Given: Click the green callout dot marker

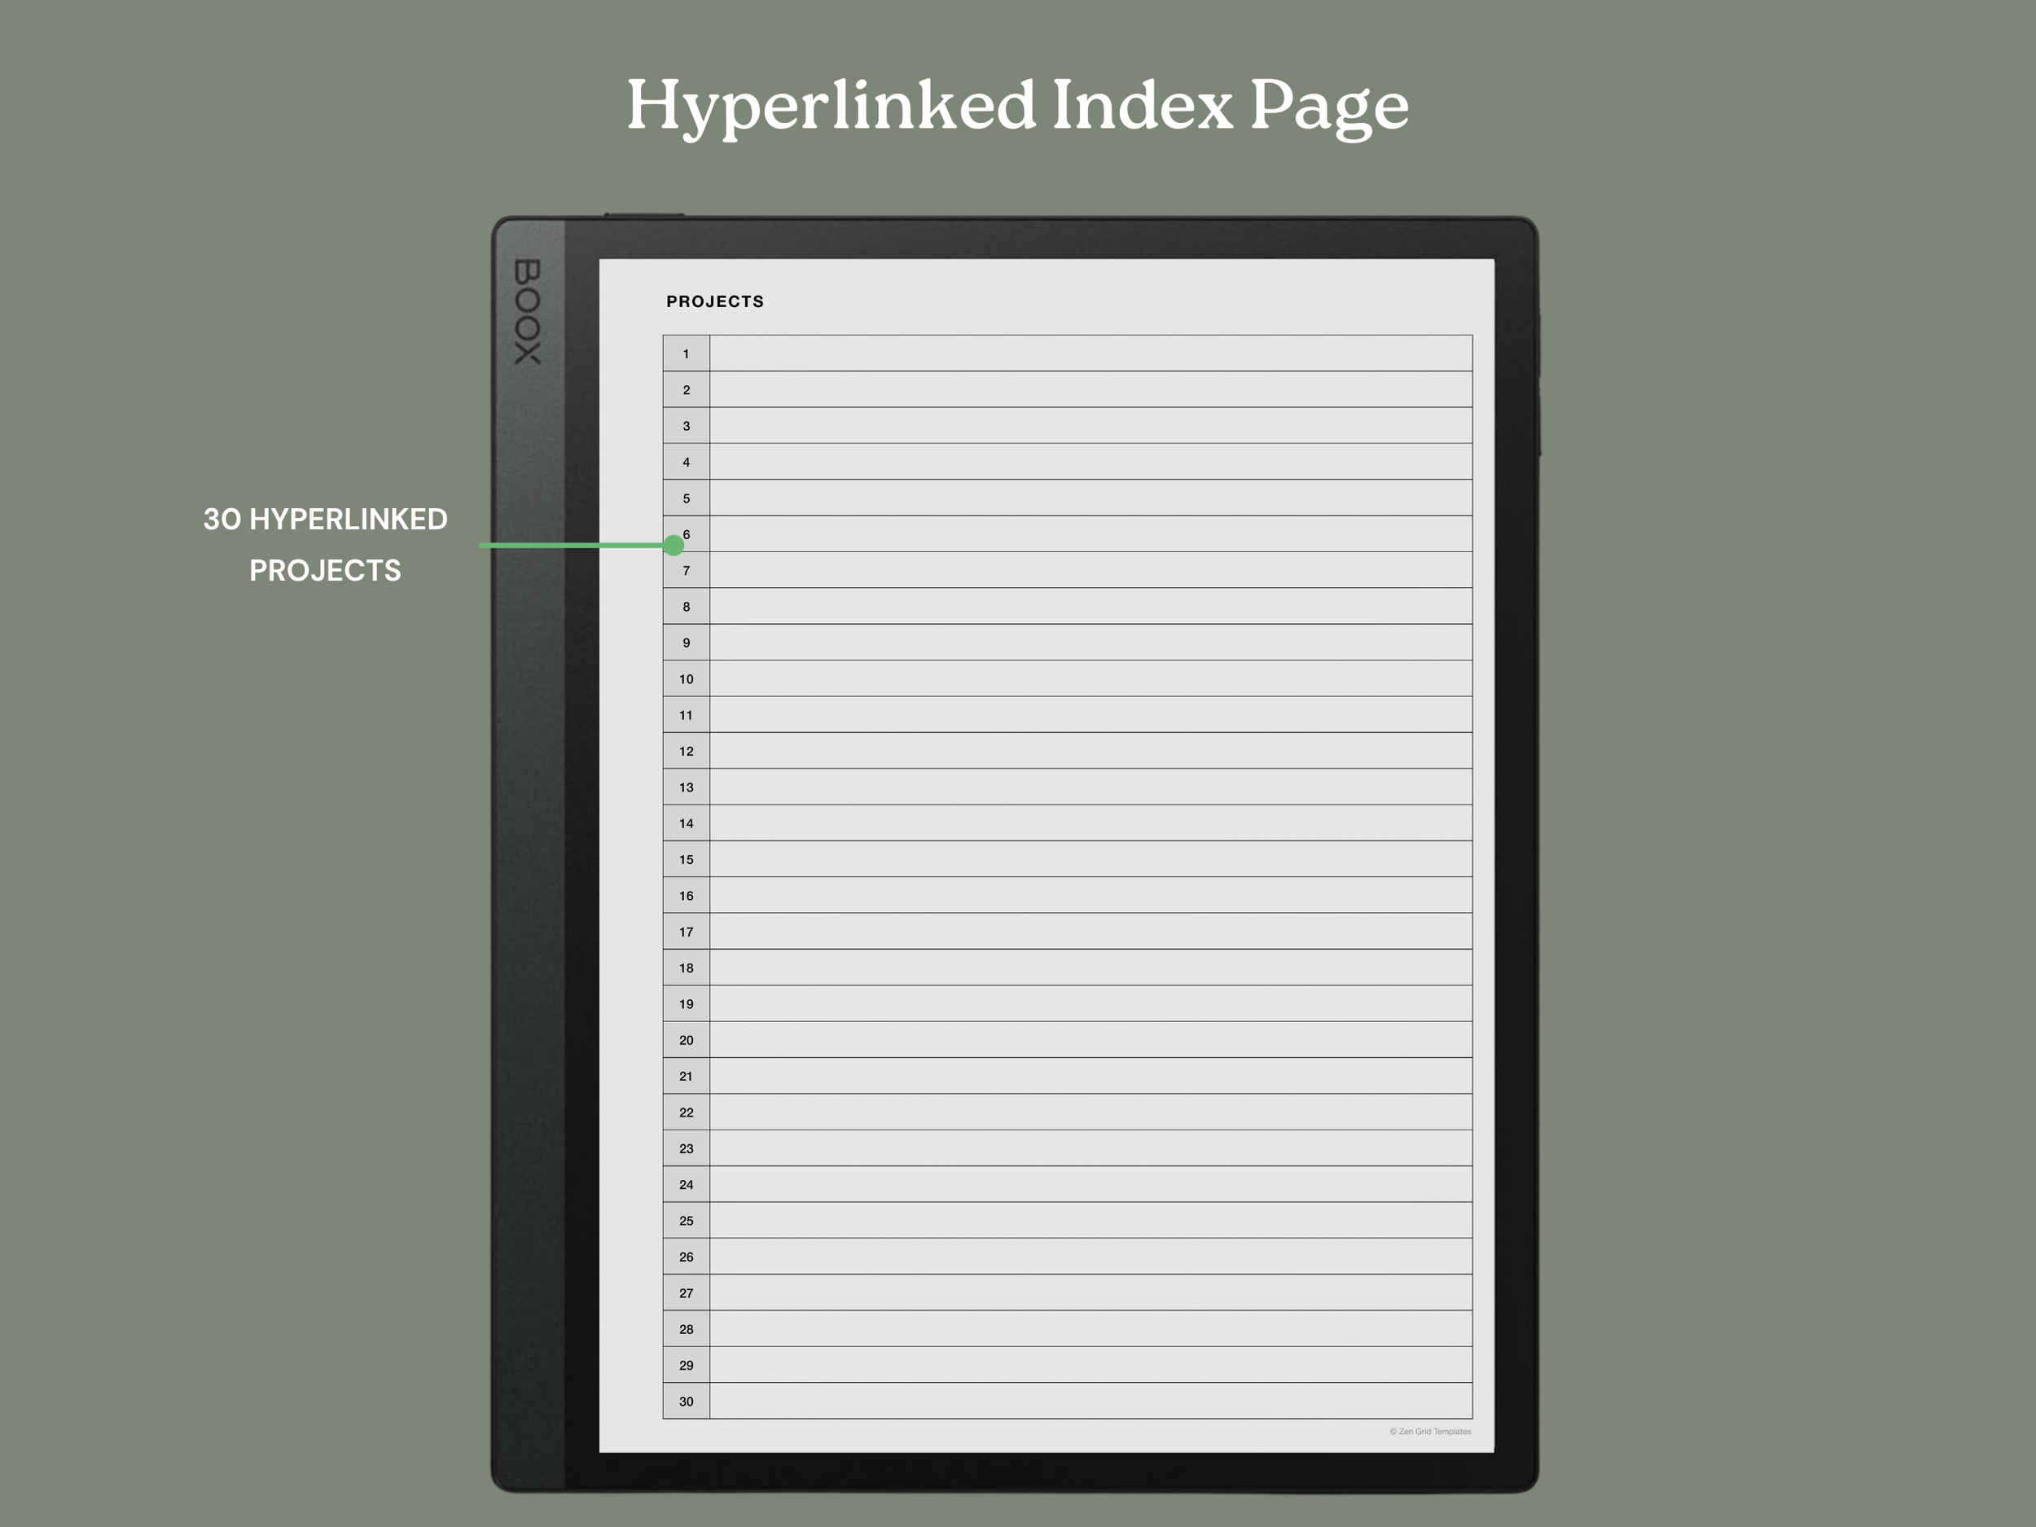Looking at the screenshot, I should coord(674,546).
